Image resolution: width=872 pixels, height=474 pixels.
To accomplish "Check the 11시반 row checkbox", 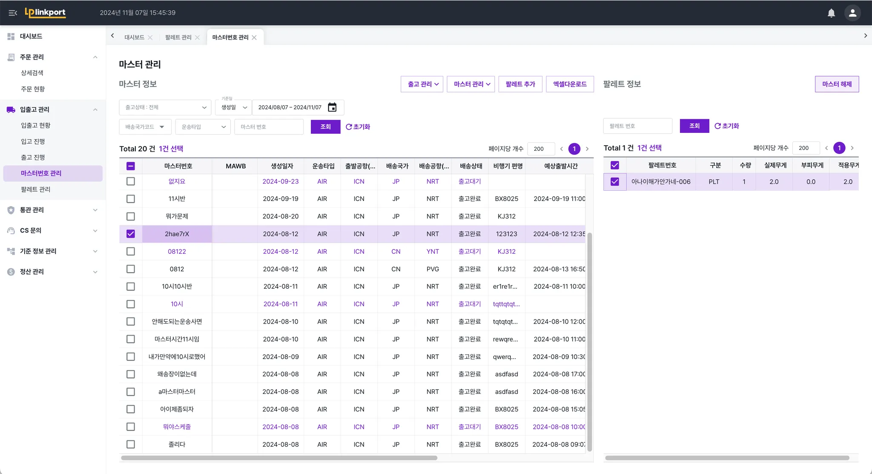I will [131, 199].
